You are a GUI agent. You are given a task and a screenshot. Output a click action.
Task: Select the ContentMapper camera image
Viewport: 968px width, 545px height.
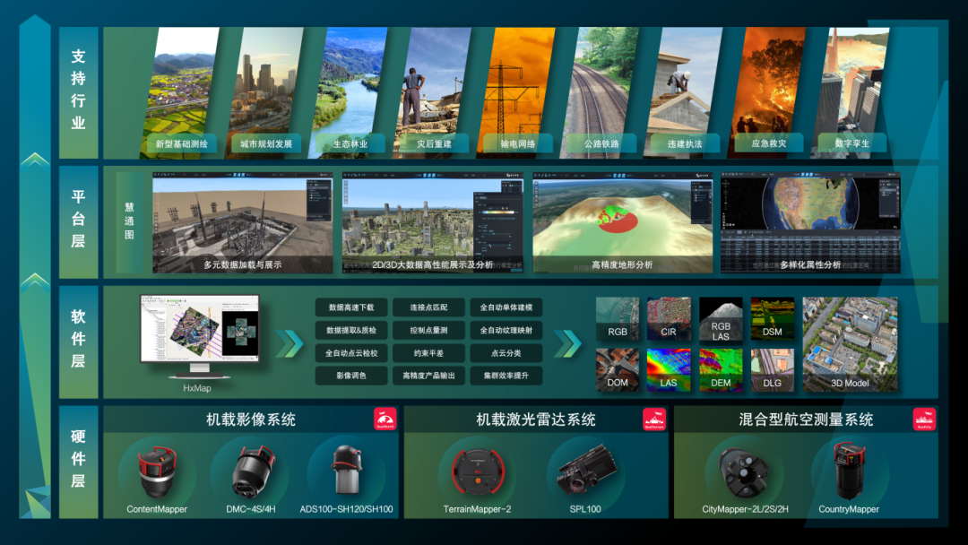(x=157, y=471)
